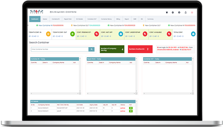Image resolution: width=223 pixels, height=127 pixels.
Task: Click the Today's Cont. In yellow icon
Action: tap(48, 34)
